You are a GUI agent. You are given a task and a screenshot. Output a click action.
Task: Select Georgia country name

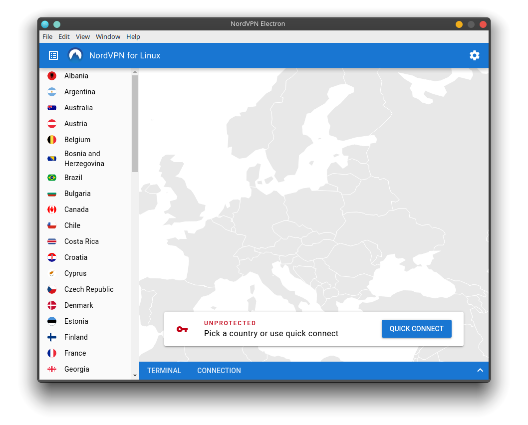point(77,369)
